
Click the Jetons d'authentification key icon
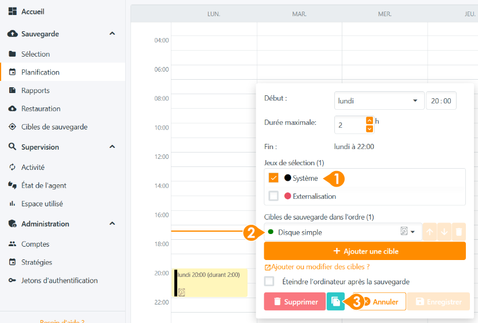click(12, 280)
